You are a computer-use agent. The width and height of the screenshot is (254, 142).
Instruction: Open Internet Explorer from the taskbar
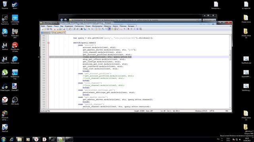point(12,139)
